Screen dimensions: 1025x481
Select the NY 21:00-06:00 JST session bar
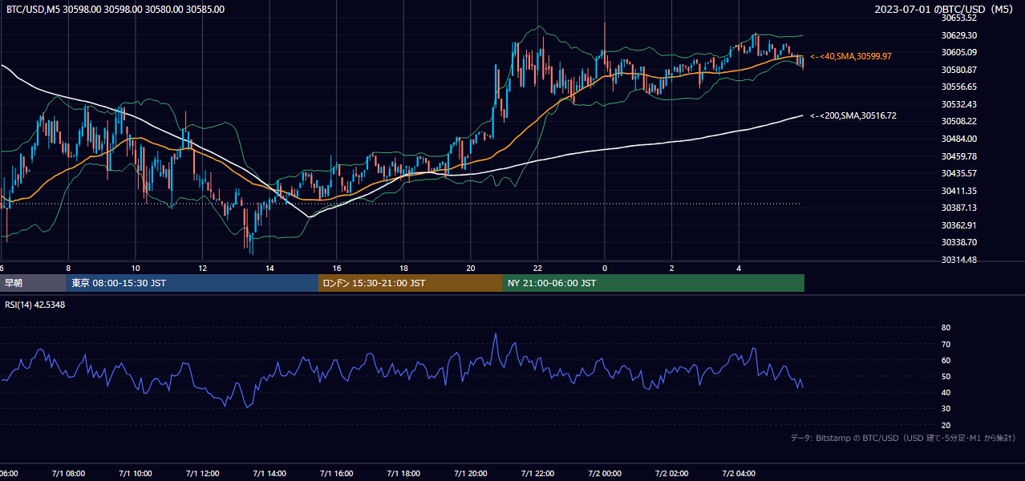click(x=654, y=283)
